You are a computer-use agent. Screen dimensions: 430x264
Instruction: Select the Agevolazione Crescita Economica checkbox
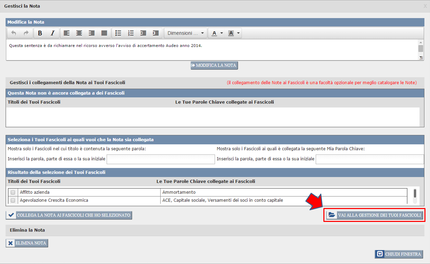tap(13, 200)
